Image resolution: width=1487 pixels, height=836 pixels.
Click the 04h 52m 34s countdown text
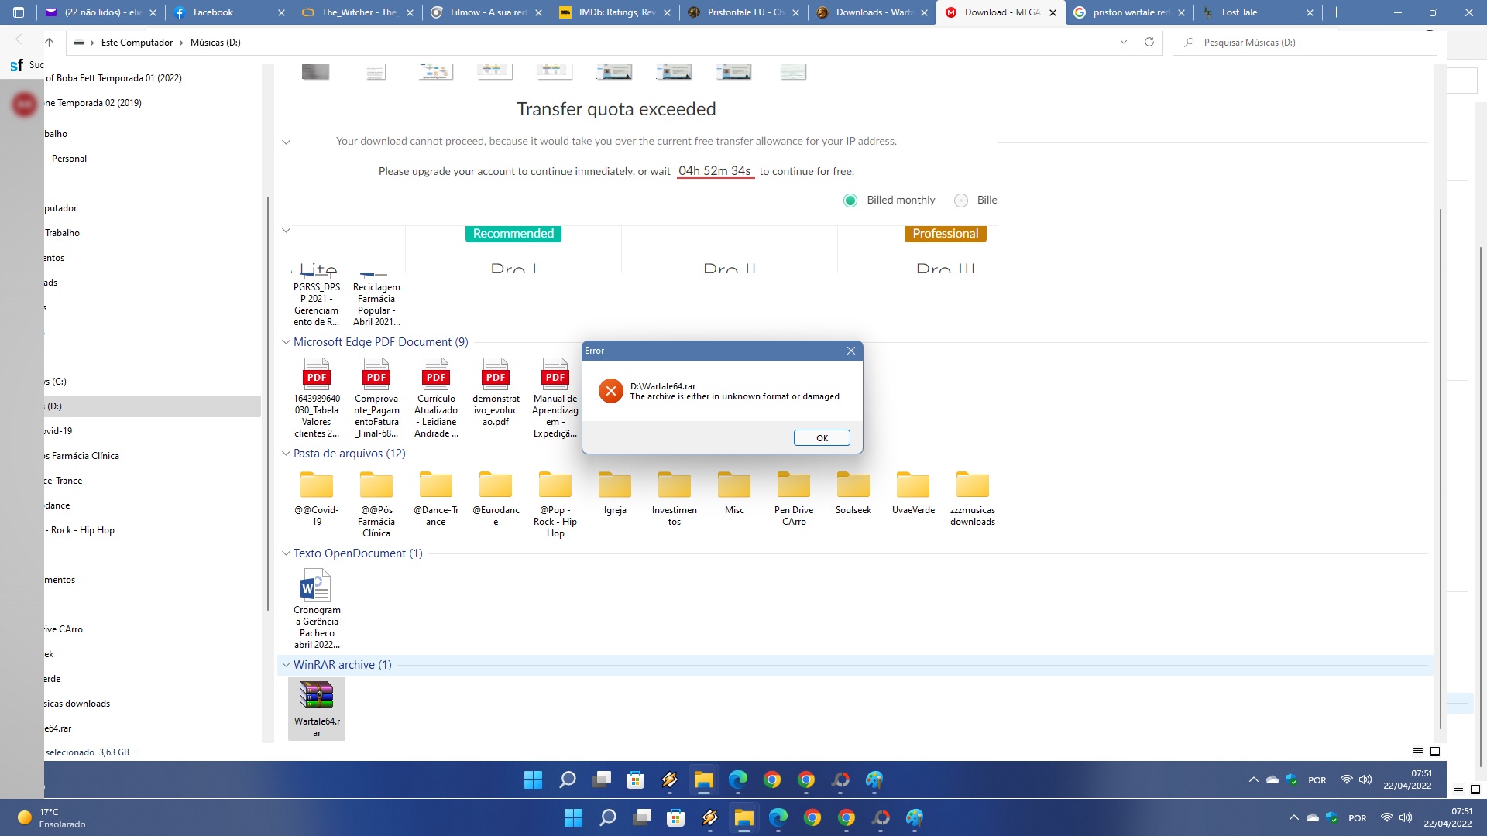click(715, 171)
